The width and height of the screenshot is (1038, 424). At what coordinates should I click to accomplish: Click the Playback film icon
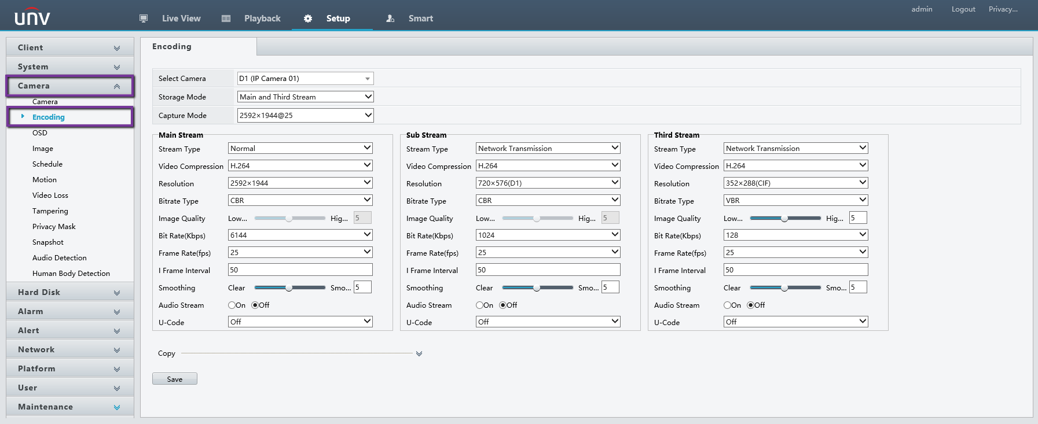click(226, 19)
